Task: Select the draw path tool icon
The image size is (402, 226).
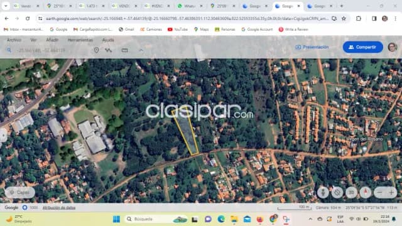Action: point(108,50)
